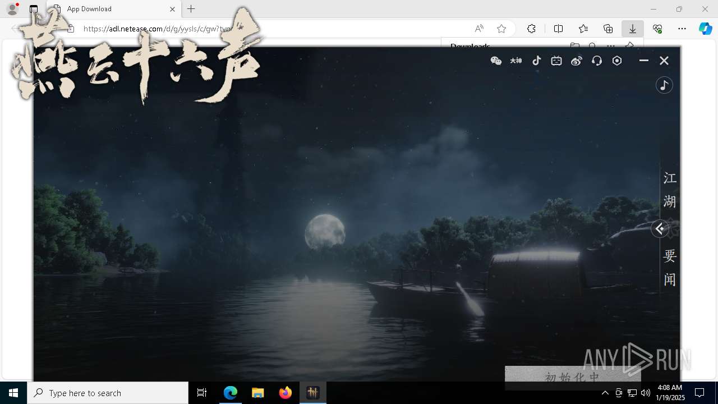Open Edge Collections icon
The width and height of the screenshot is (718, 404).
[608, 29]
